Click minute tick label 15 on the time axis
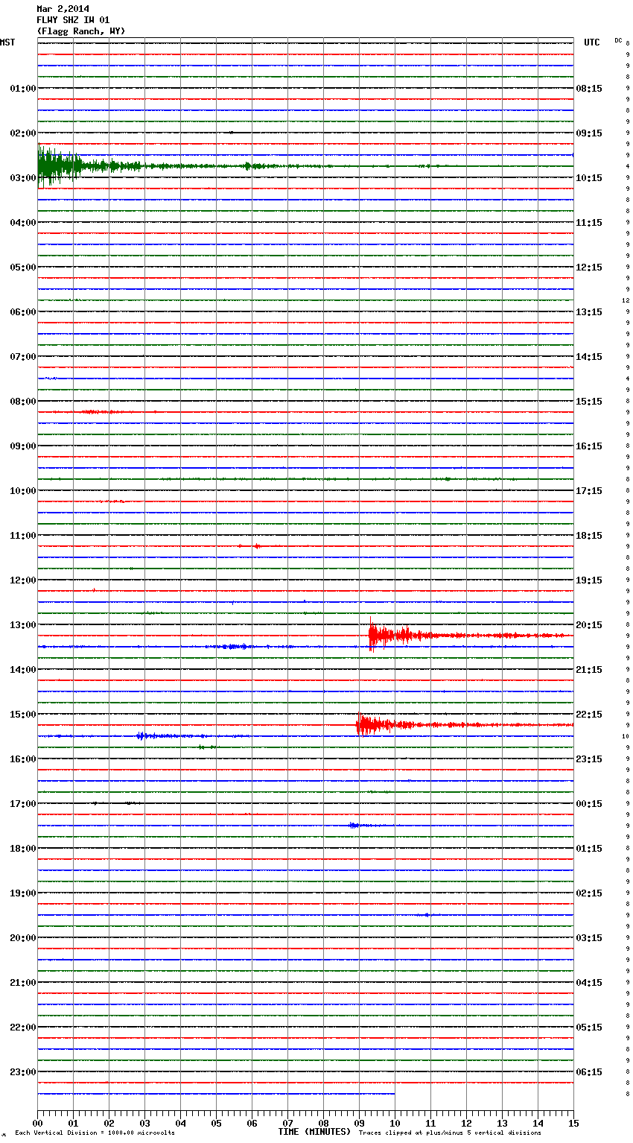633x1143 pixels. (x=573, y=1123)
